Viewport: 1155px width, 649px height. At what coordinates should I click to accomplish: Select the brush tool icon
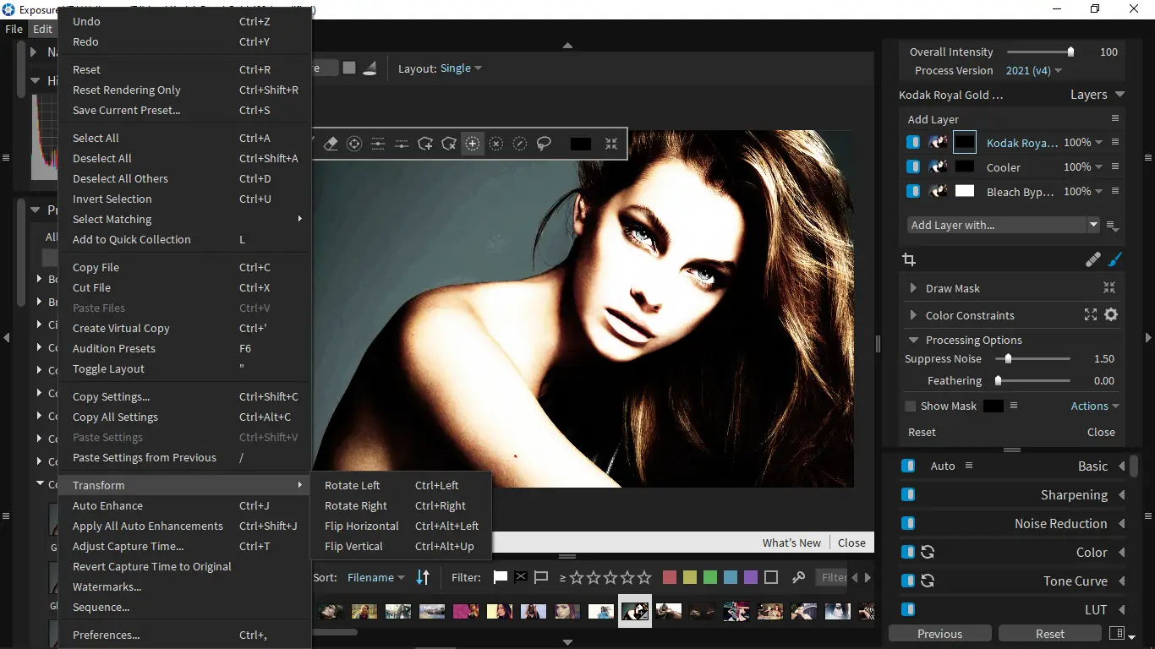(x=1115, y=260)
